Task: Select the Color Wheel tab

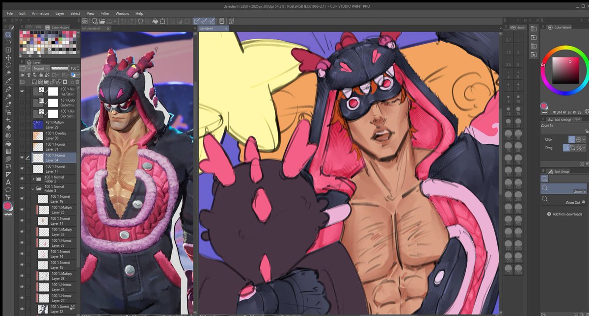Action: pos(560,27)
